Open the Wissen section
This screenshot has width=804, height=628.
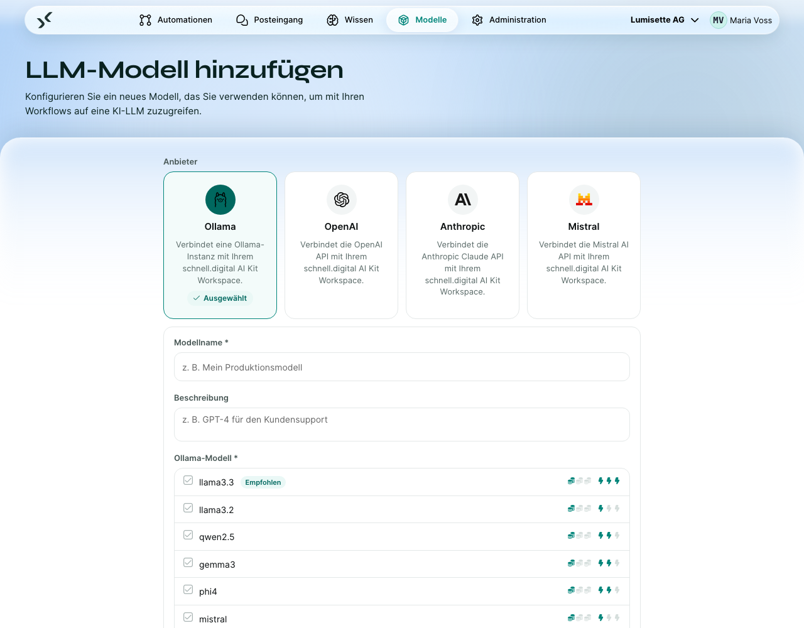(350, 20)
